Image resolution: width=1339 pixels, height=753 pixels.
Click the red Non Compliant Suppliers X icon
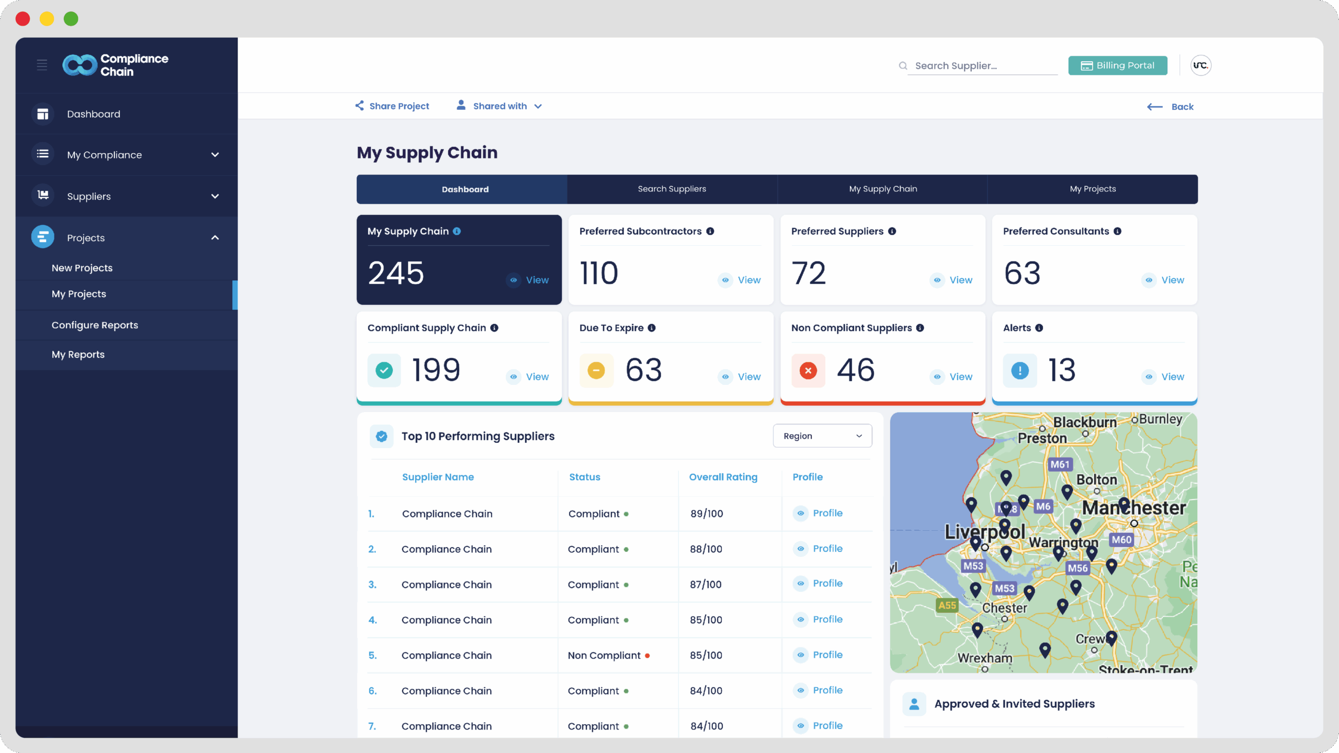click(x=808, y=371)
